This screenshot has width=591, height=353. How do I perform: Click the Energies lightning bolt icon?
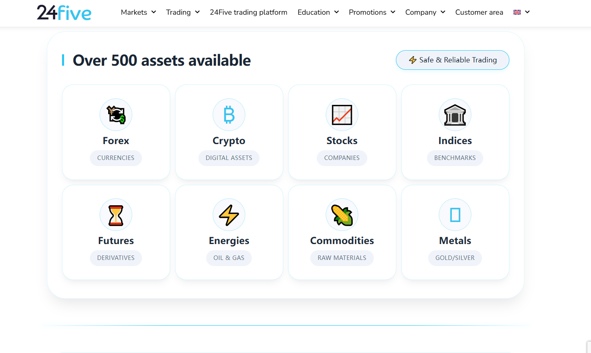tap(229, 215)
